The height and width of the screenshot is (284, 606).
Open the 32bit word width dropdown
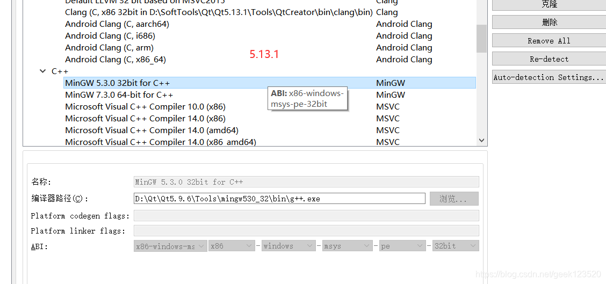456,246
